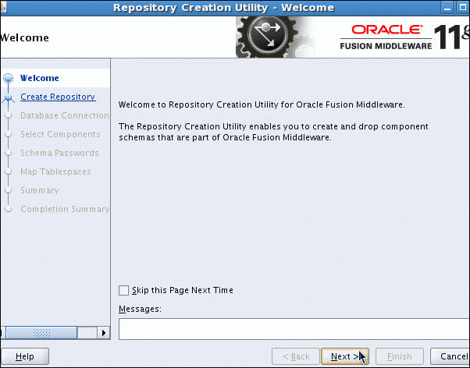Select the Schema Passwords step

59,153
